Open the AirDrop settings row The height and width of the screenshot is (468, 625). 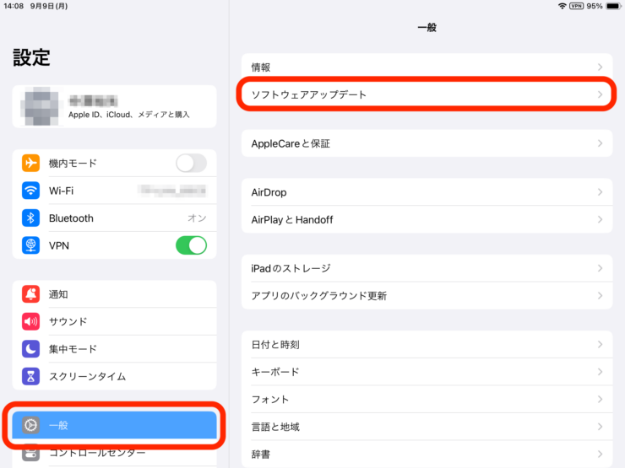click(427, 192)
